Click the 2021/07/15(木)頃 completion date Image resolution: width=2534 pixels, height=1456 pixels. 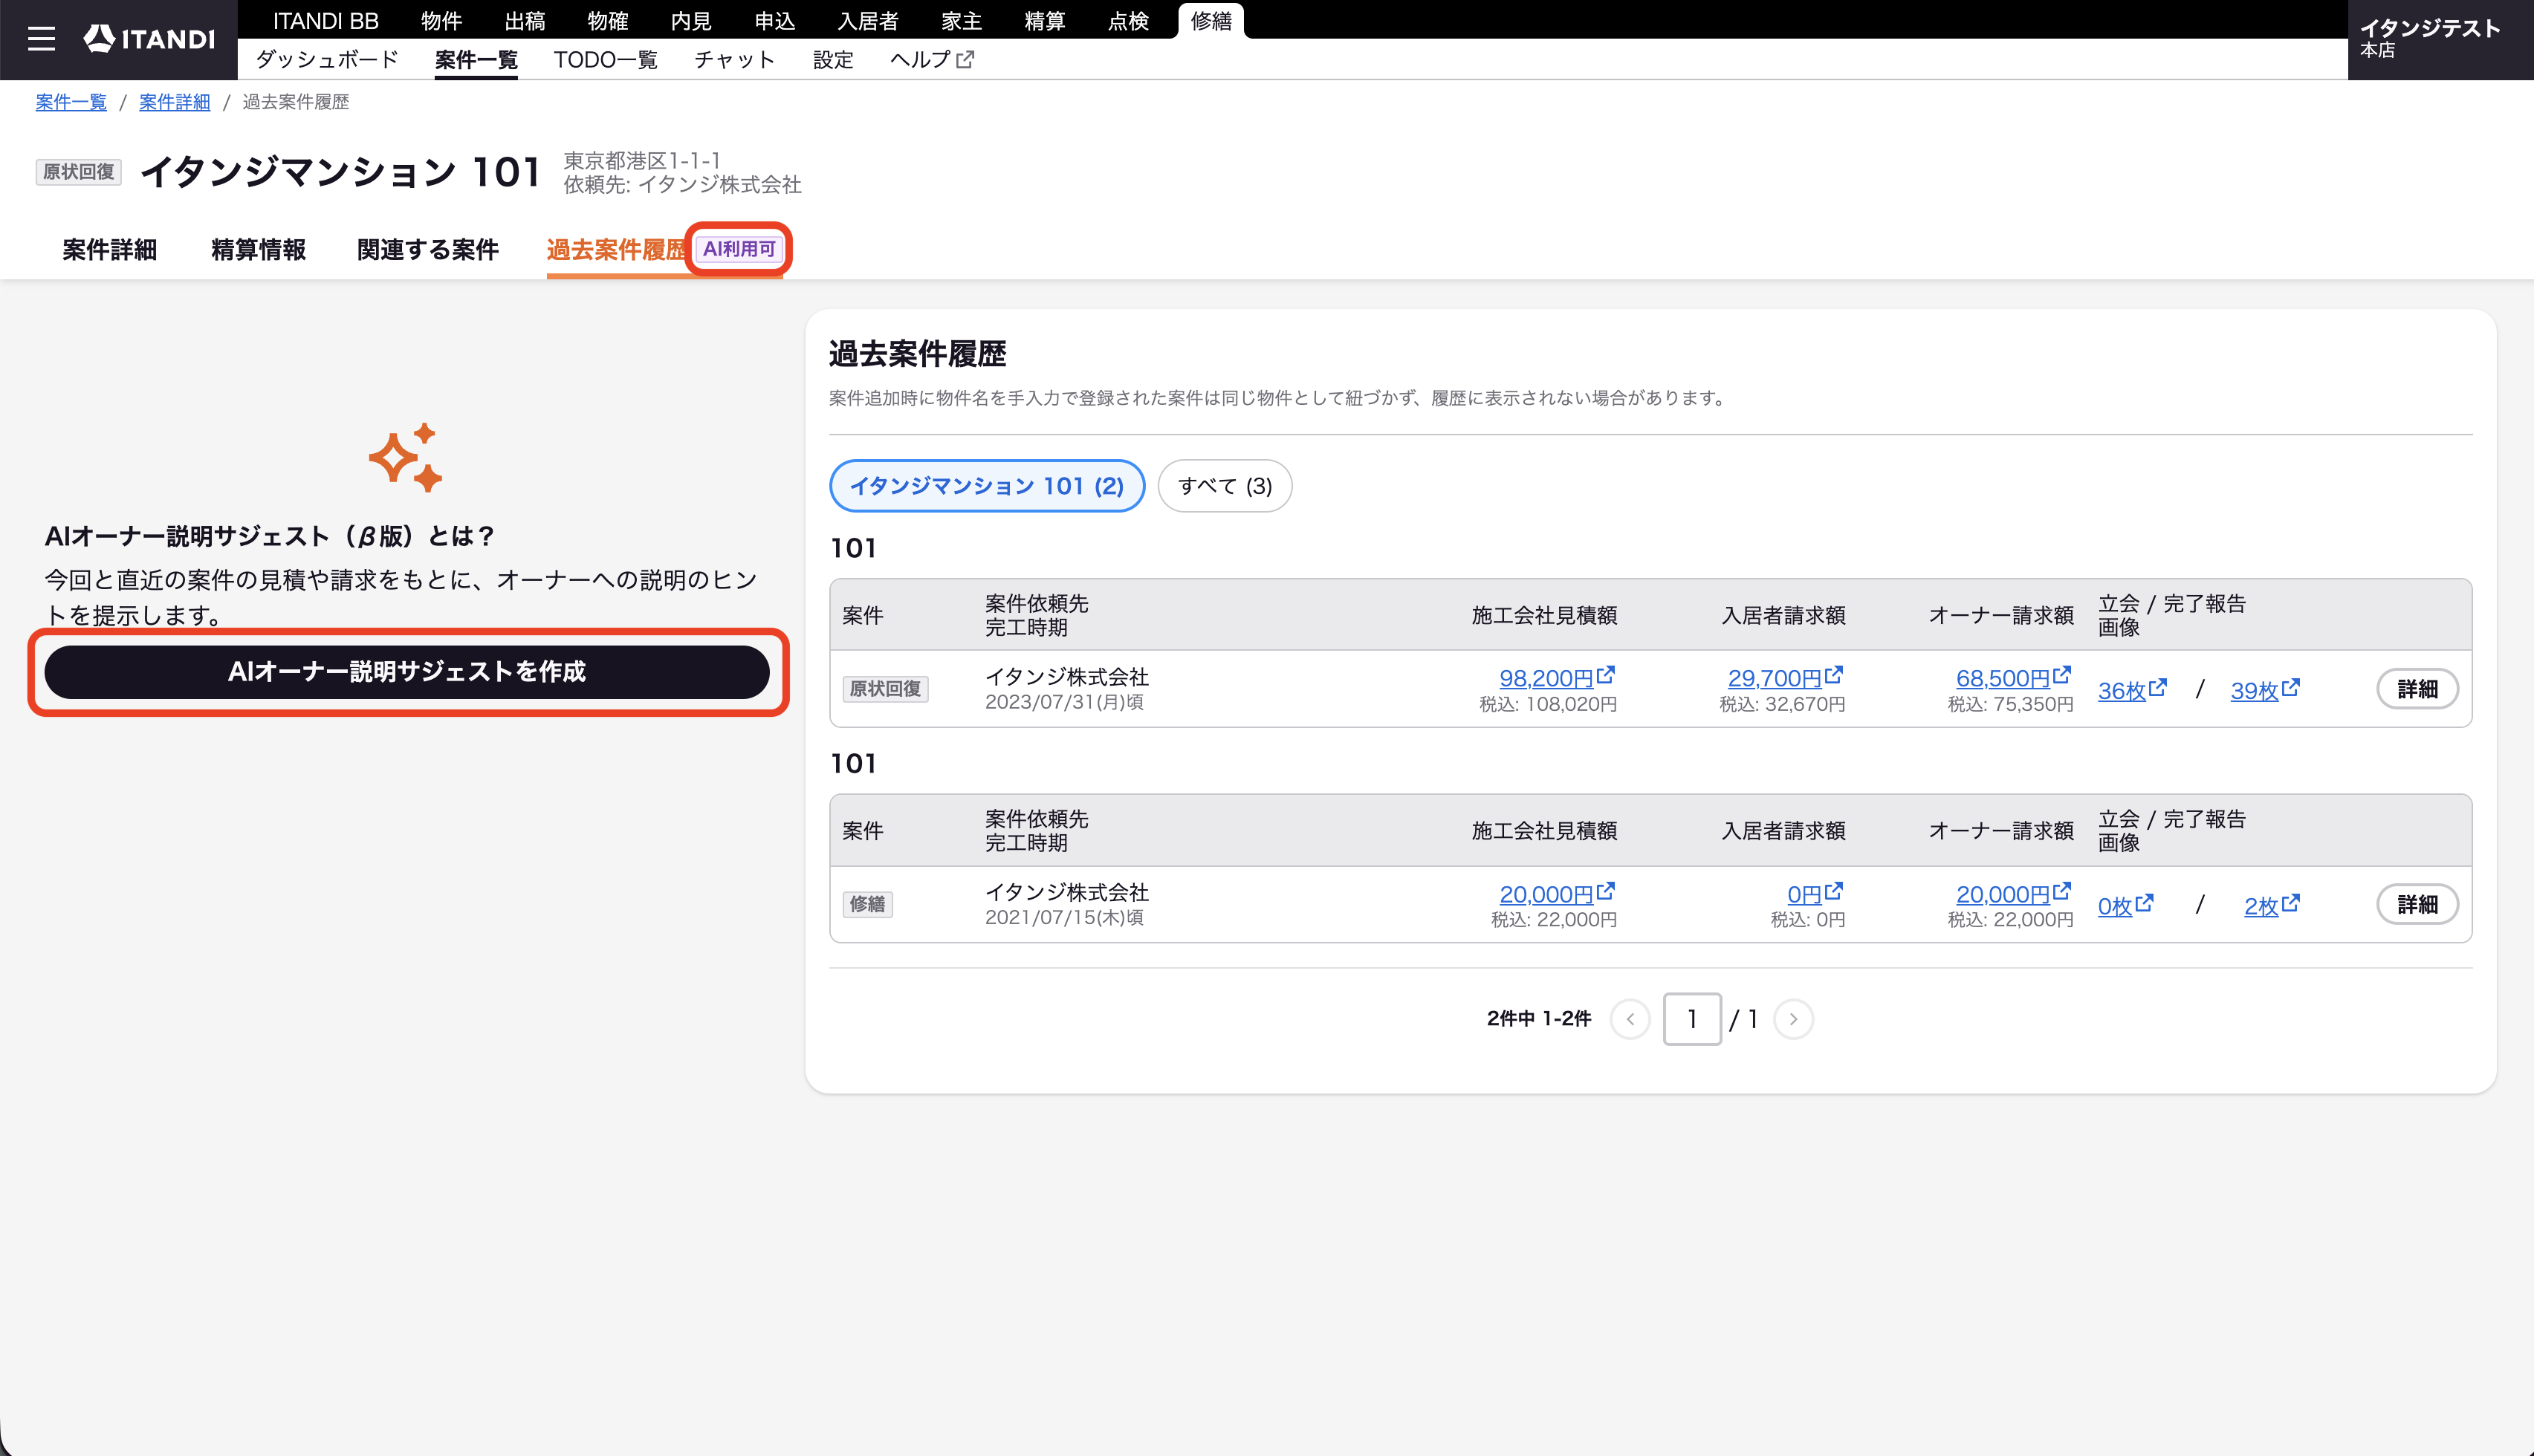[x=1064, y=917]
